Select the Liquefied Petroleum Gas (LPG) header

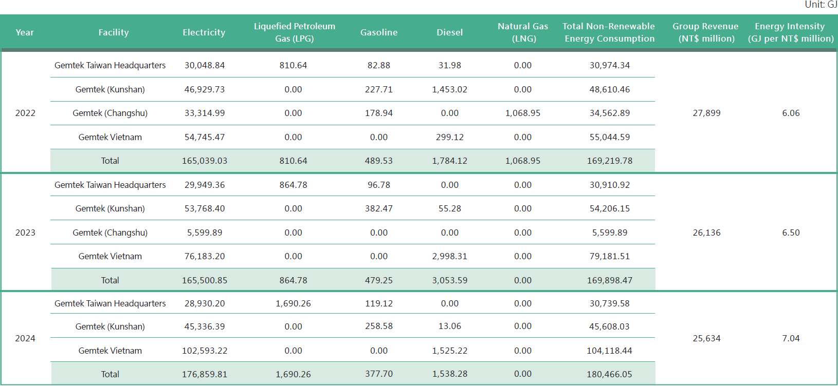[294, 32]
